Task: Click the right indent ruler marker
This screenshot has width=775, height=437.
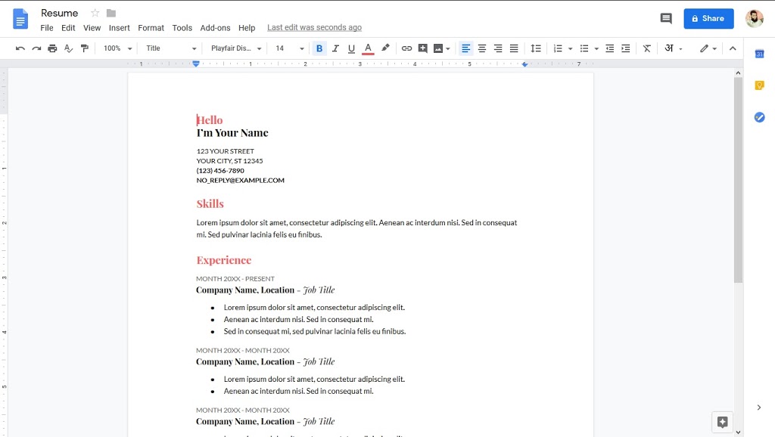Action: pyautogui.click(x=525, y=64)
